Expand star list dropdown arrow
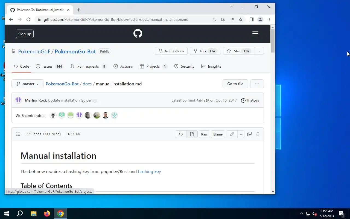Screen dimensions: 350x219 (x=259, y=51)
